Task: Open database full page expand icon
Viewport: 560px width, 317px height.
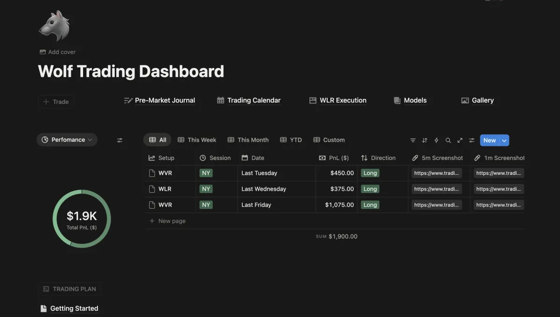Action: pyautogui.click(x=460, y=140)
